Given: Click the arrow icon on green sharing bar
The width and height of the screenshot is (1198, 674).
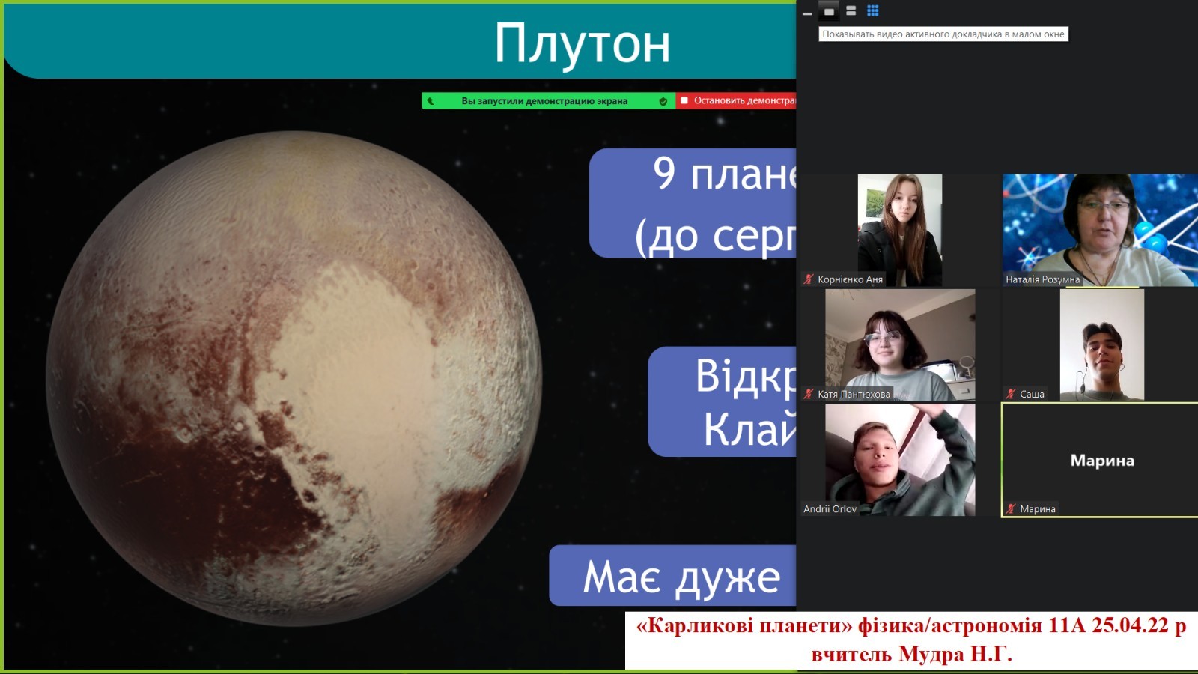Looking at the screenshot, I should [431, 101].
